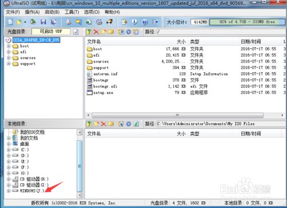Click the horizontal scrollbar in ISO file list
287x208 pixels.
(177, 115)
